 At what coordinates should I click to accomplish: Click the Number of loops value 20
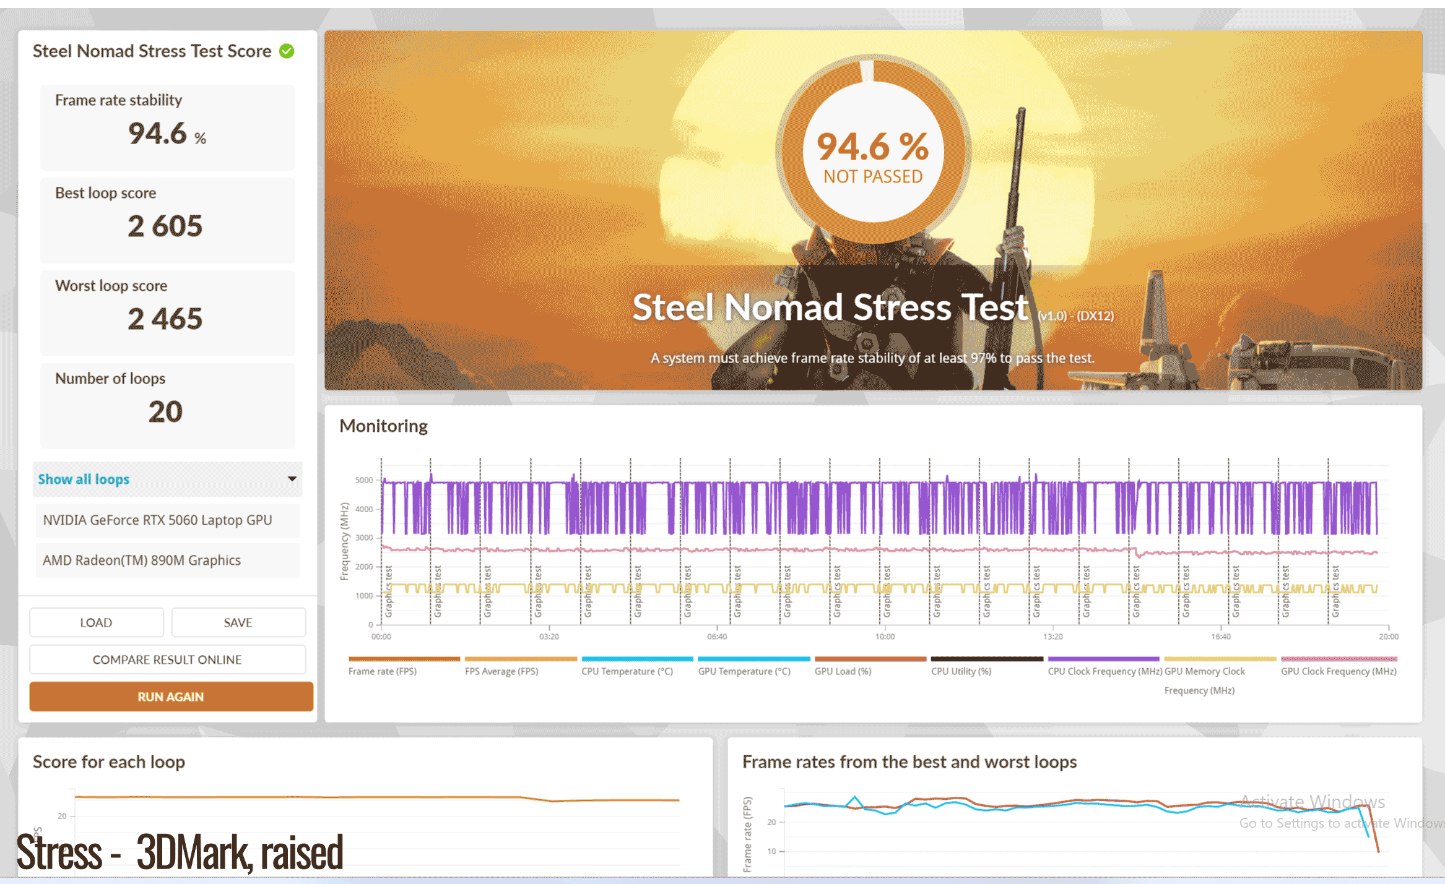point(165,412)
